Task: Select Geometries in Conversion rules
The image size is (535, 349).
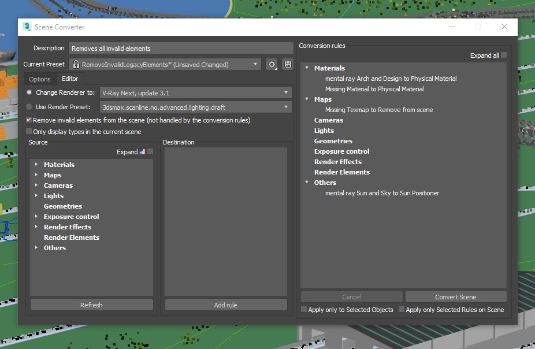Action: tap(333, 141)
